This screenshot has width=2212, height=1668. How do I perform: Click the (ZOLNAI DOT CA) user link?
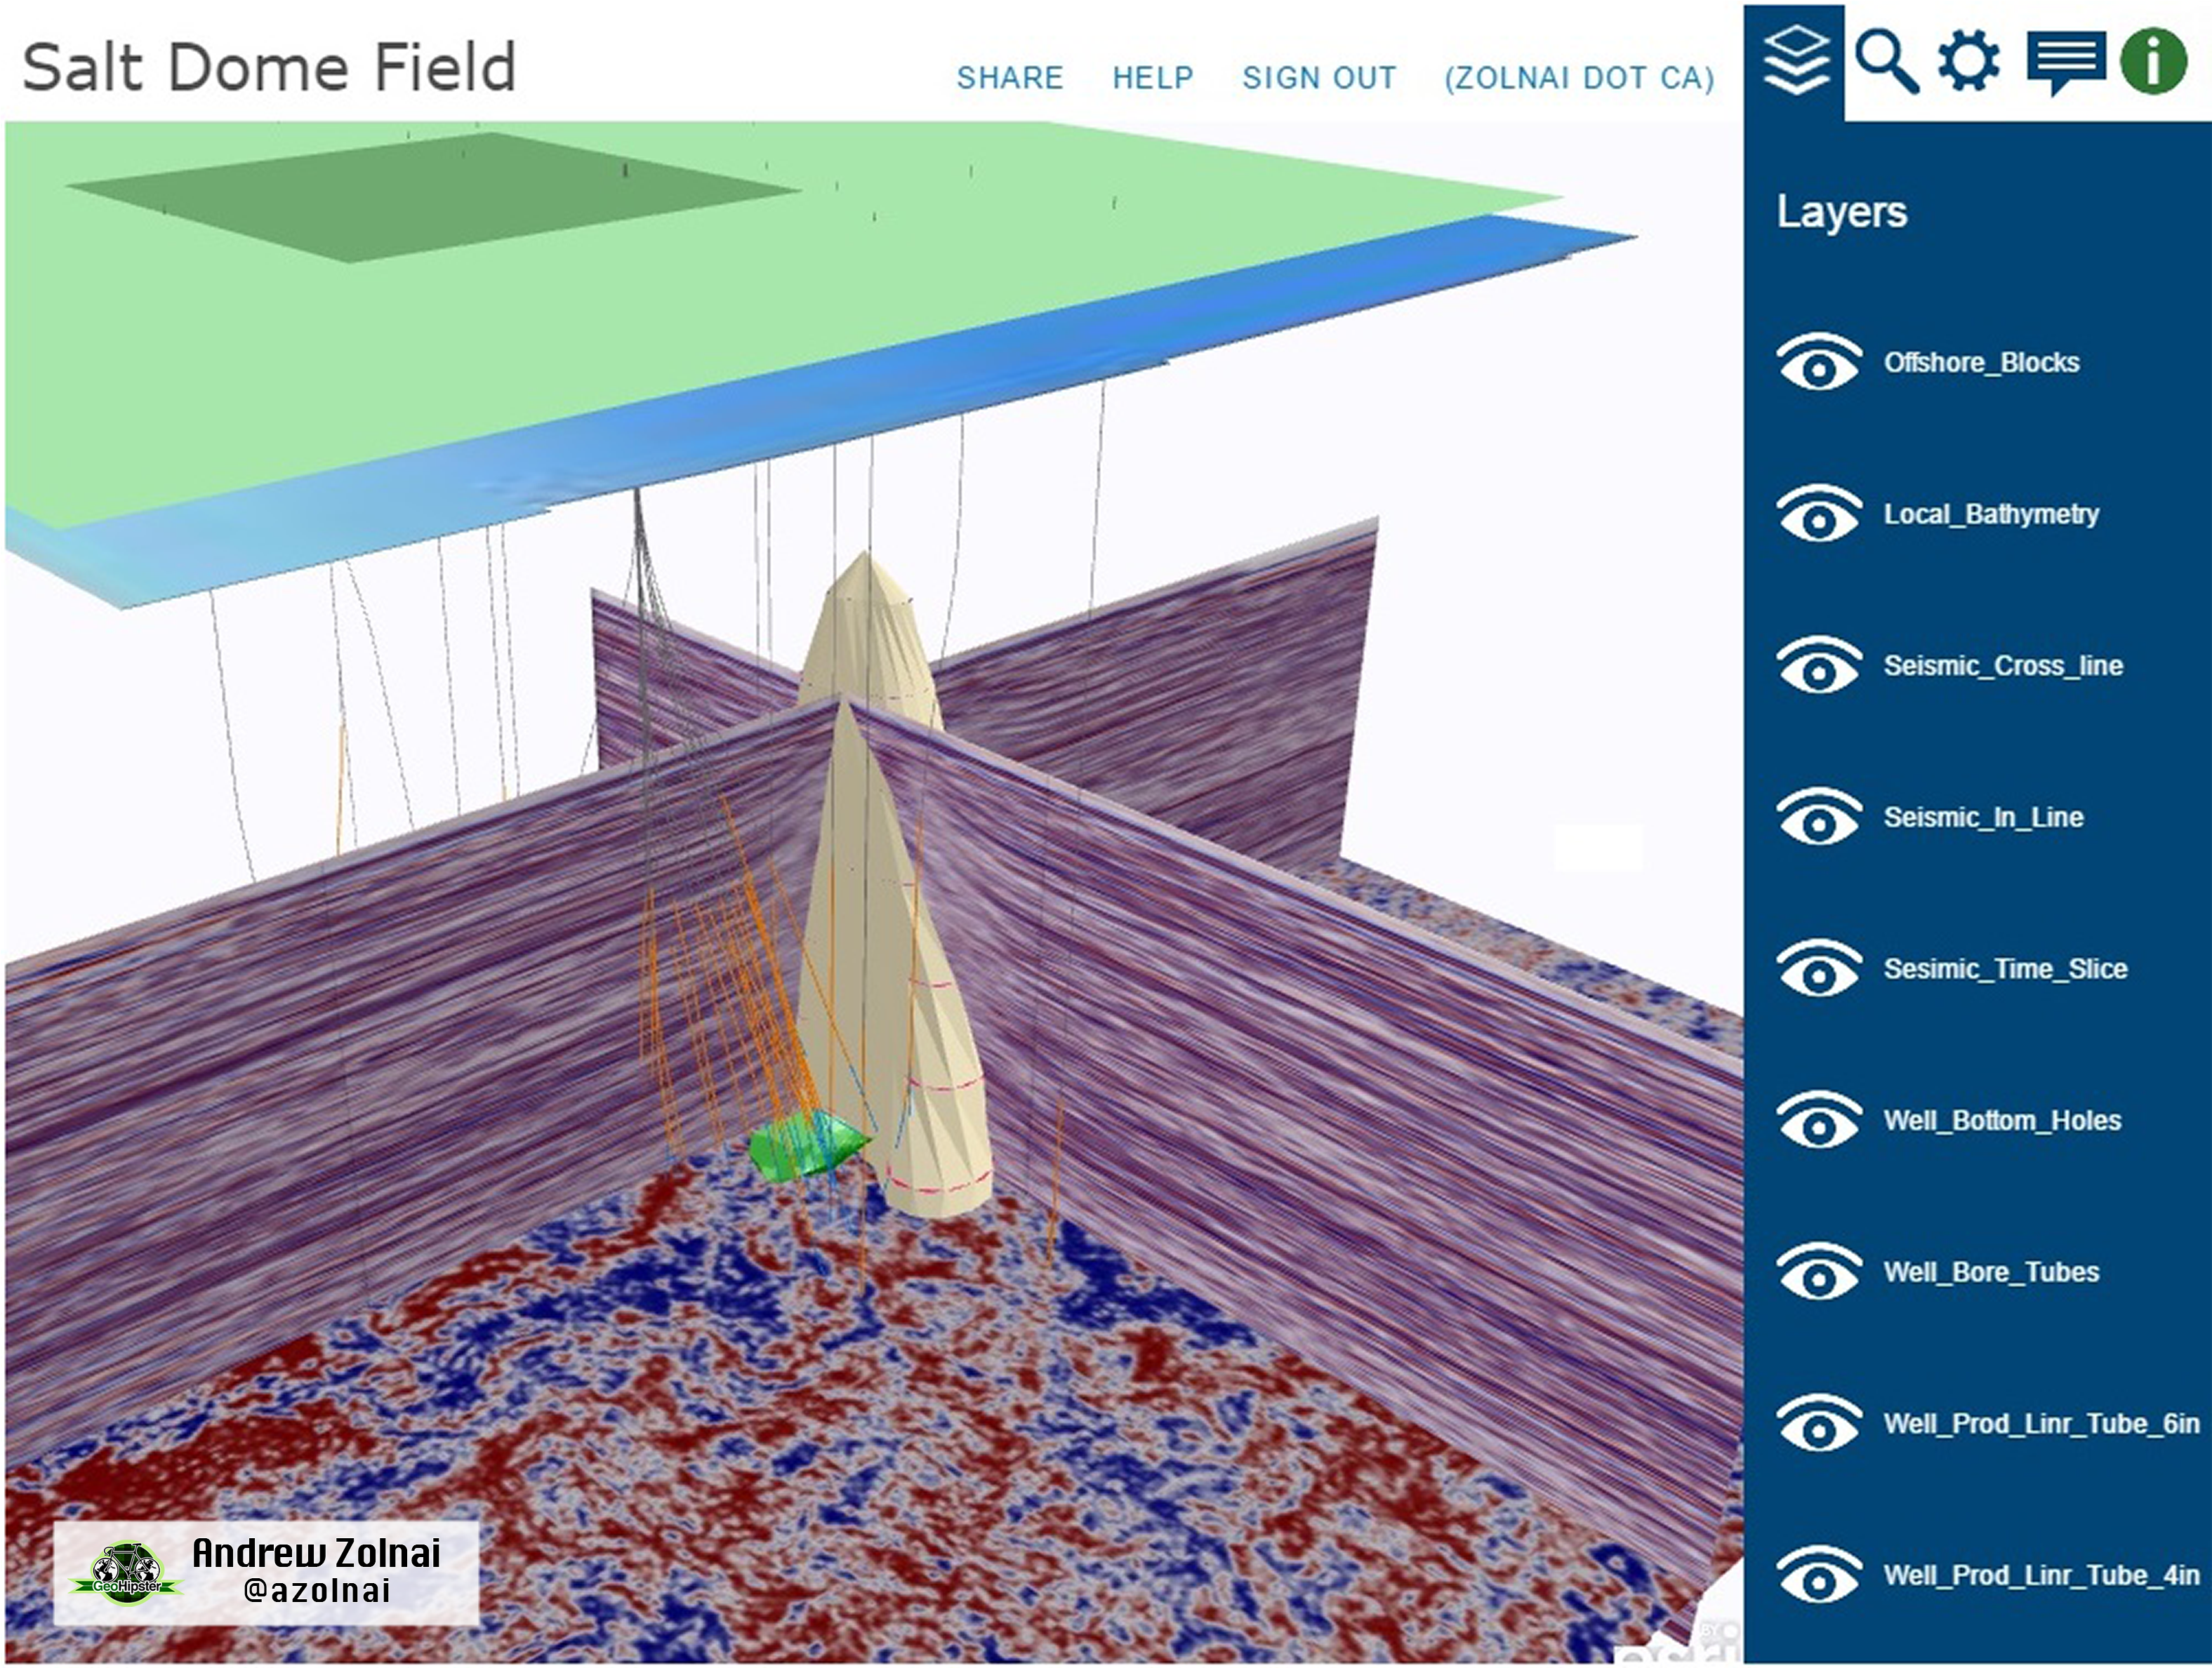click(1579, 78)
